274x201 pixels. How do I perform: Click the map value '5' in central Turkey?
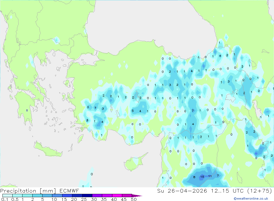(x=133, y=111)
